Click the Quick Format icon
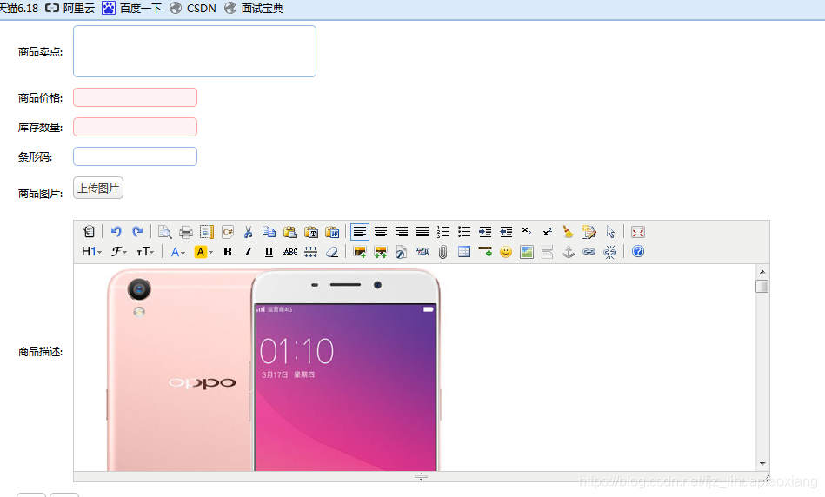825x497 pixels. coord(589,231)
